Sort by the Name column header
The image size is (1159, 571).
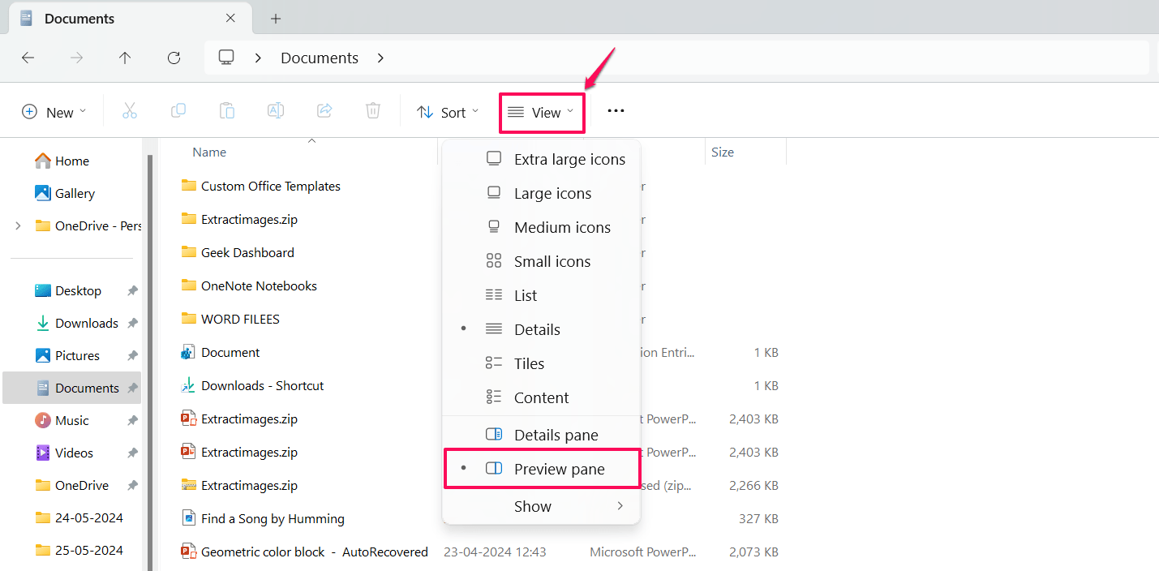pyautogui.click(x=209, y=152)
